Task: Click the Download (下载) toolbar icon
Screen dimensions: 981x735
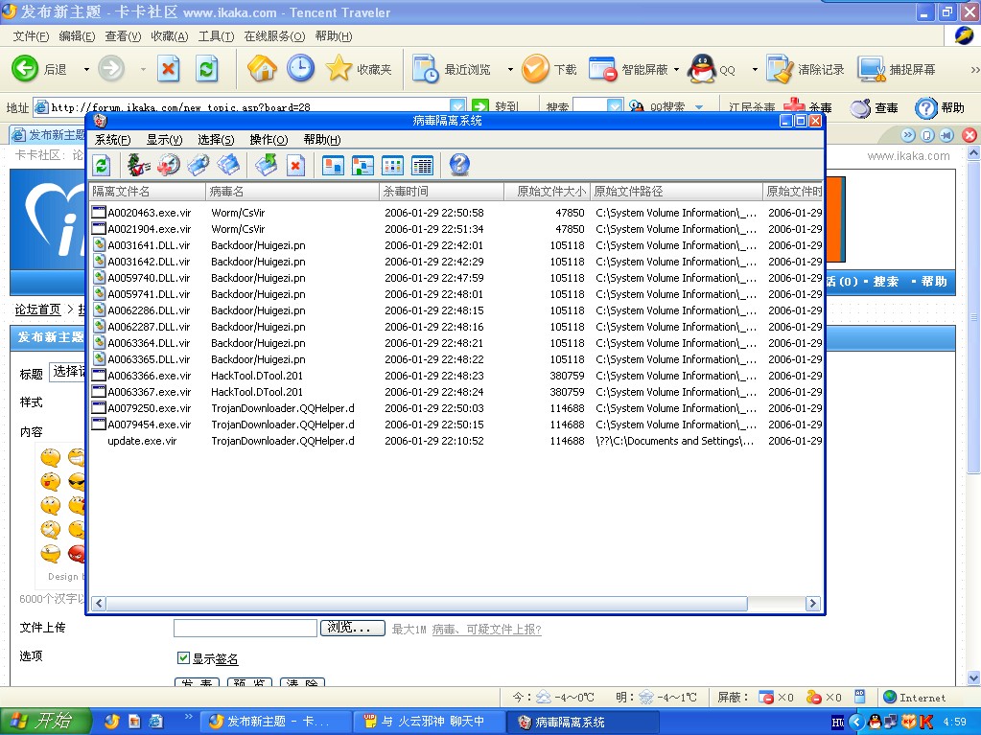Action: pyautogui.click(x=535, y=69)
